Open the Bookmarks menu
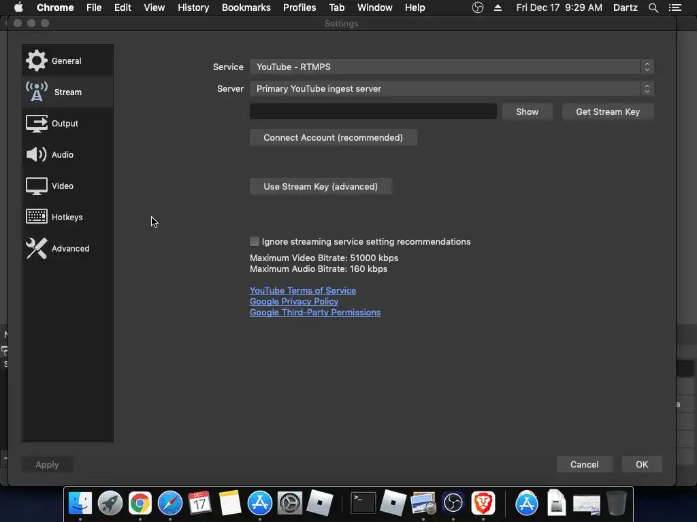The height and width of the screenshot is (522, 697). coord(246,7)
